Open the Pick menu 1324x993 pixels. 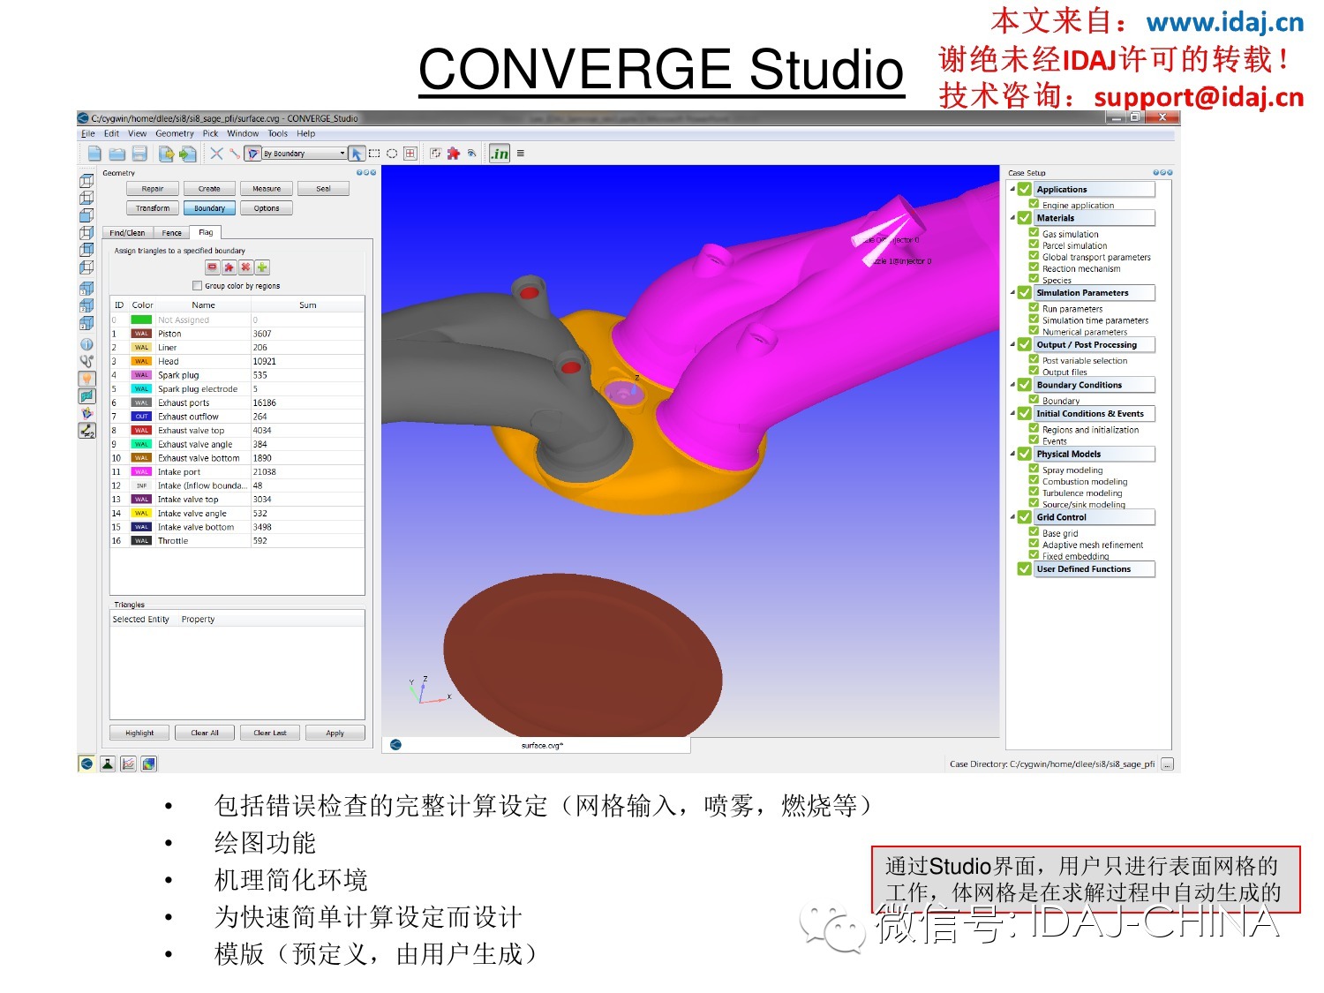coord(210,134)
